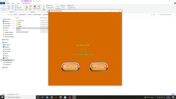The height and width of the screenshot is (99, 176).
Task: Click This PC in the address path
Action: click(15, 15)
